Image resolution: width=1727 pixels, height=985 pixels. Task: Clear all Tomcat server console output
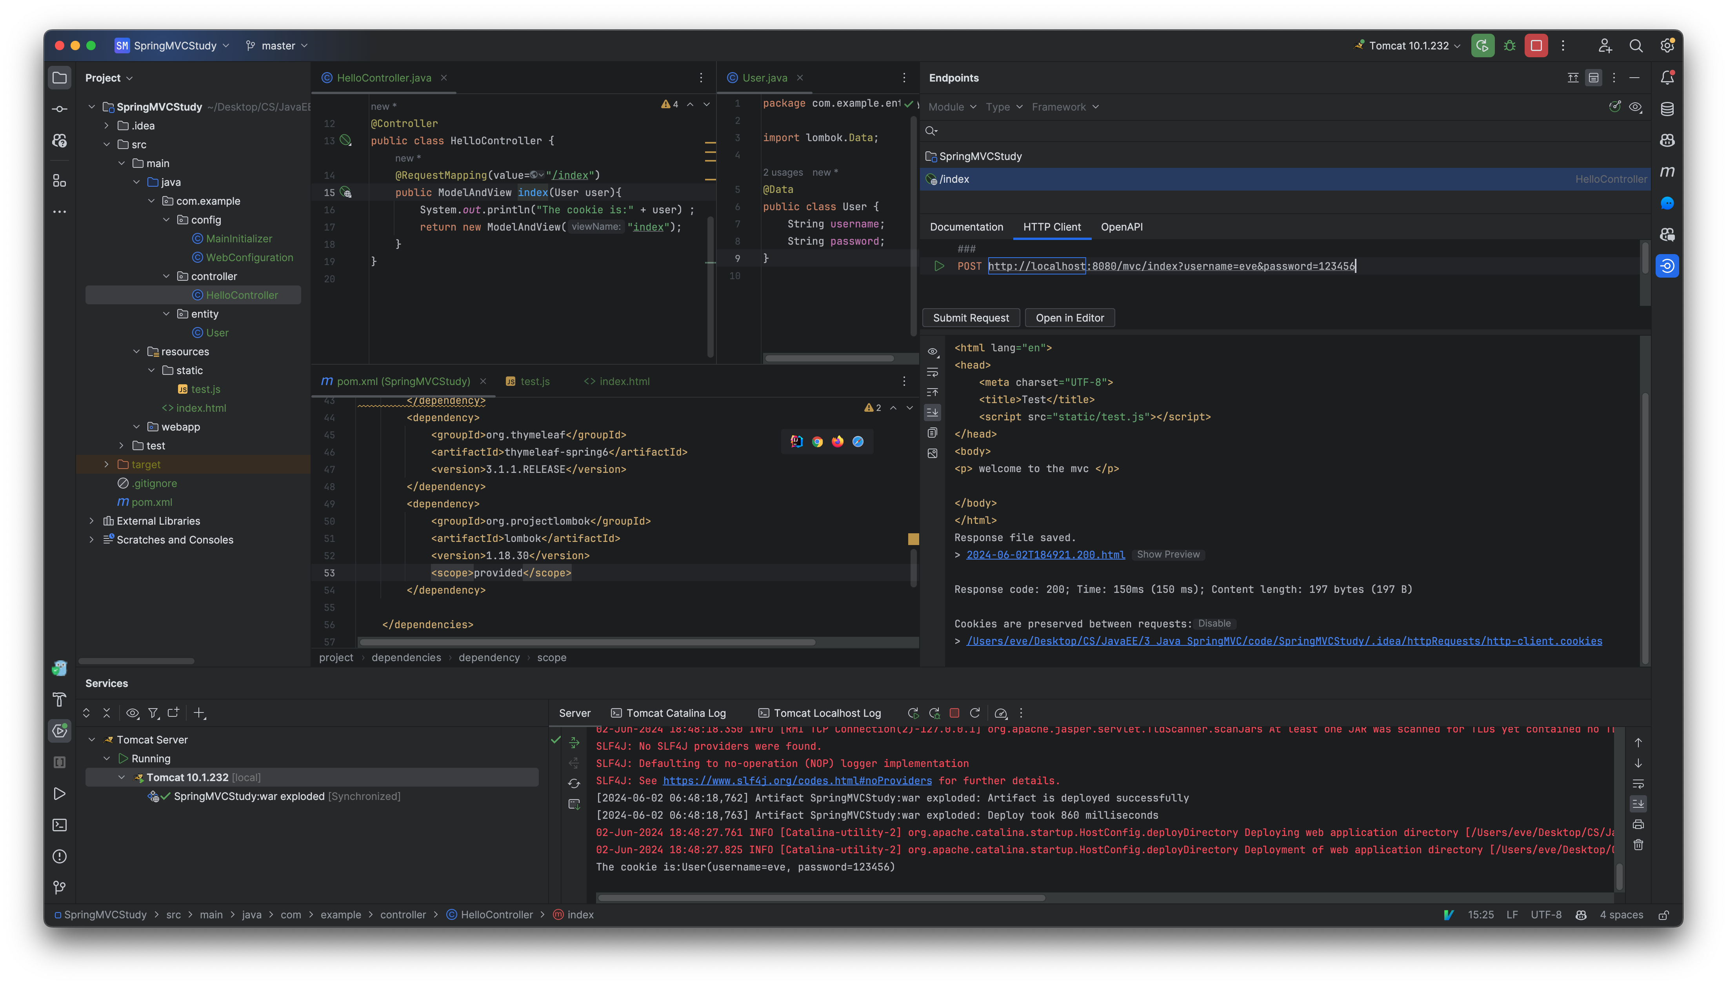pos(1638,845)
